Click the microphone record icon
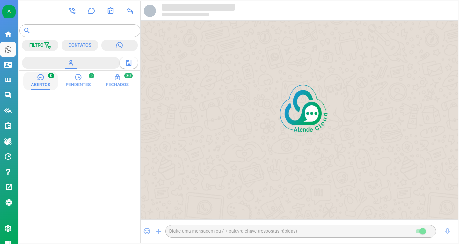Viewport: 459px width, 244px height. click(448, 231)
